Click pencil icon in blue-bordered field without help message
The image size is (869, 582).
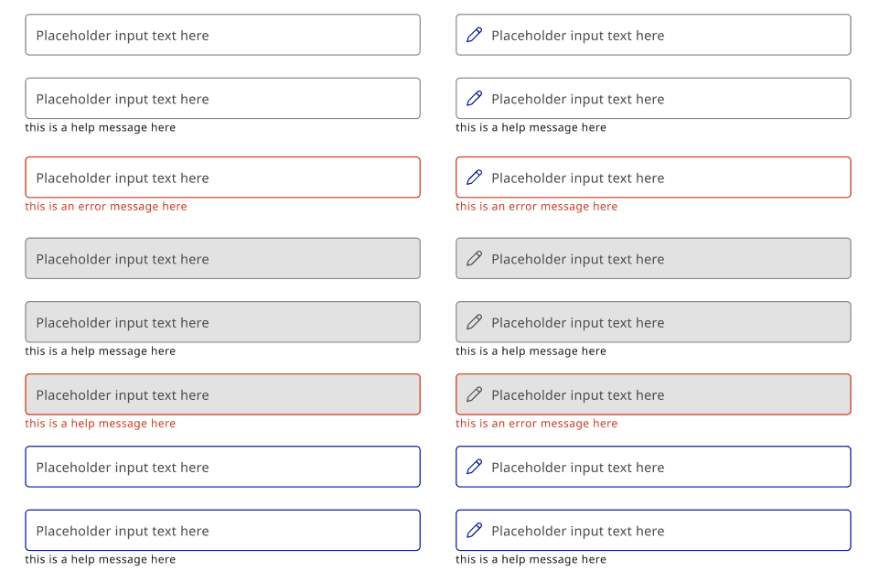point(475,467)
